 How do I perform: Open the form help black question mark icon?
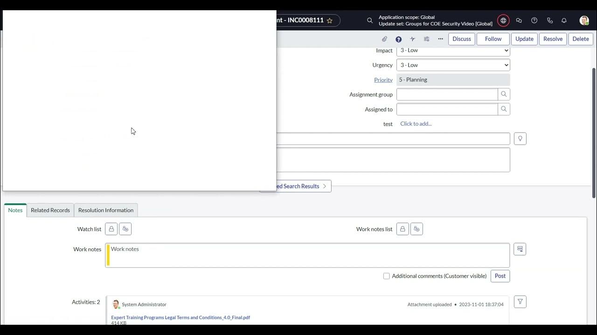tap(398, 39)
